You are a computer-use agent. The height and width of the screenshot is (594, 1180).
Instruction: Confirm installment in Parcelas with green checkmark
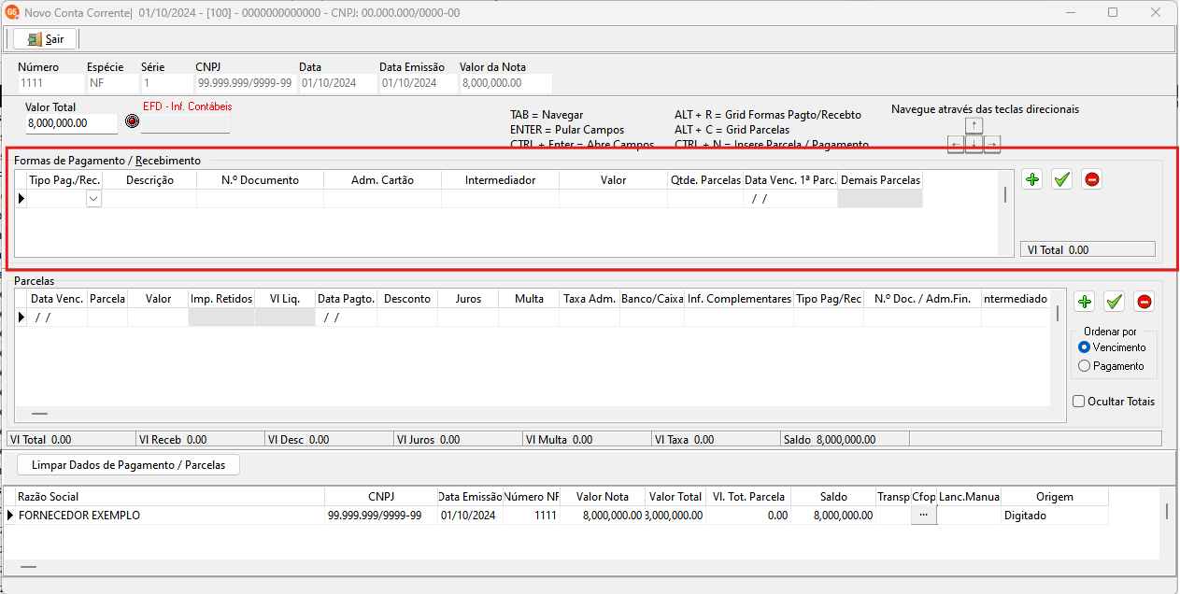[x=1114, y=301]
